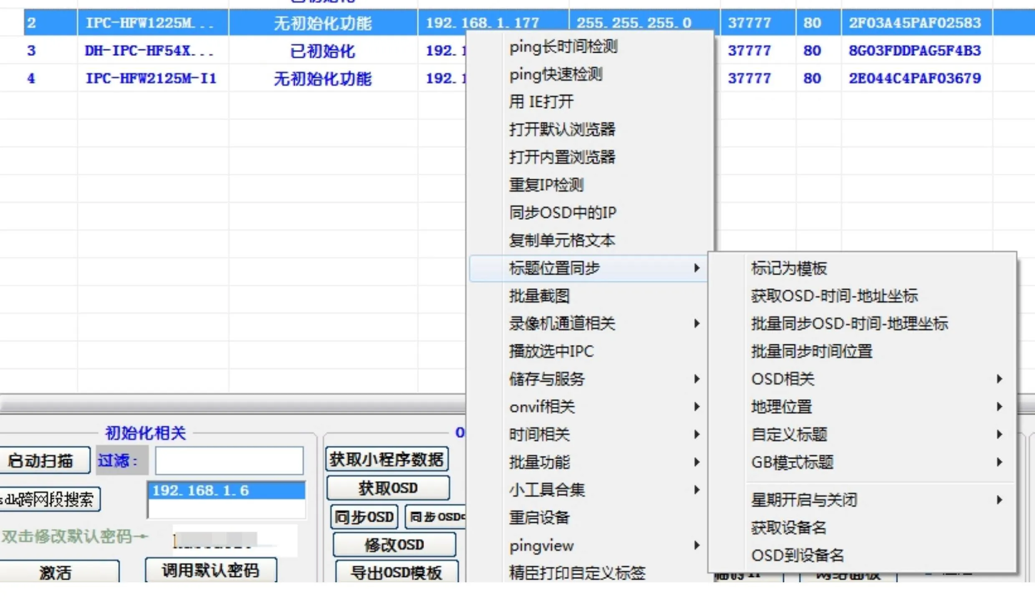This screenshot has width=1035, height=609.
Task: Select 用IE打开 from the context menu
Action: (541, 101)
